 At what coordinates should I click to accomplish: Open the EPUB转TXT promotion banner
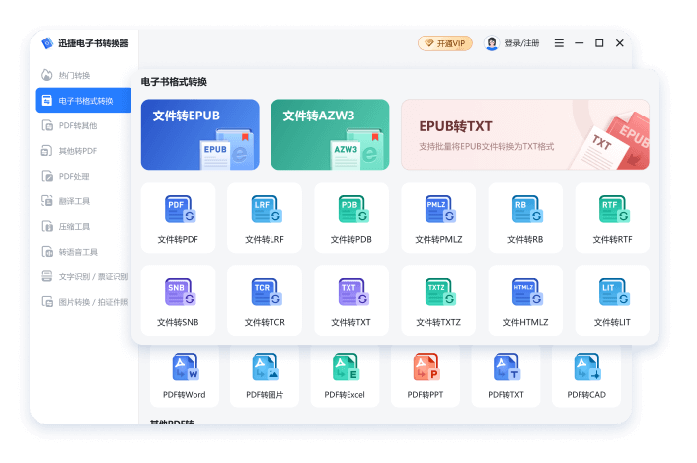[x=525, y=134]
